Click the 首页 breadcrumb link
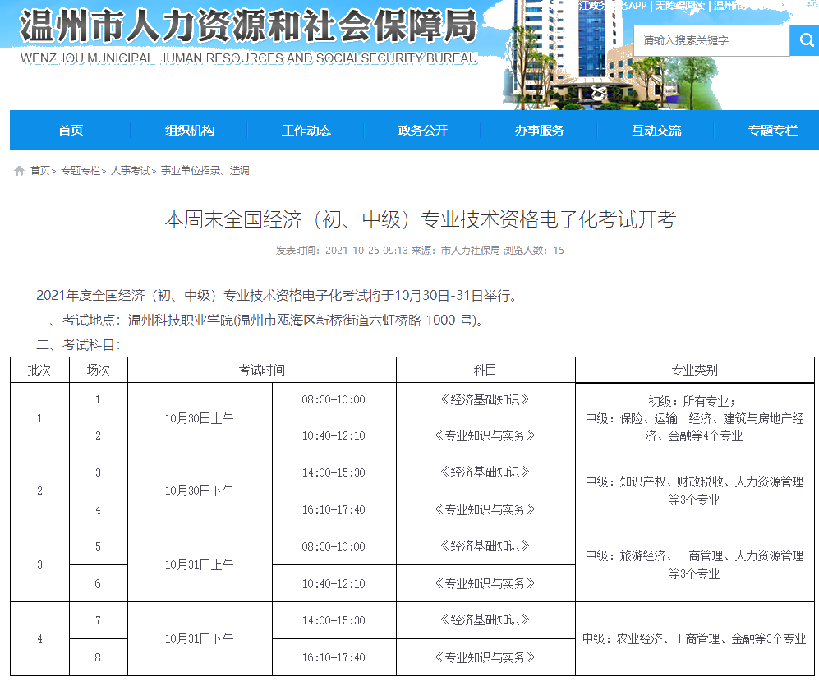The width and height of the screenshot is (819, 682). 39,171
